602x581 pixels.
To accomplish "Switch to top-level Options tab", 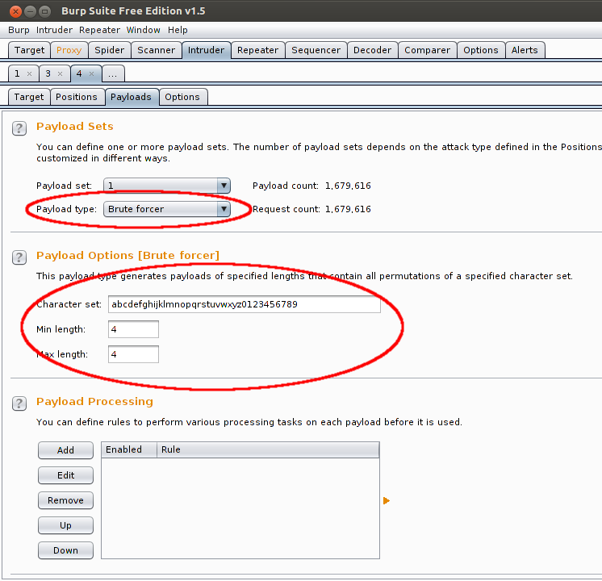I will point(481,50).
